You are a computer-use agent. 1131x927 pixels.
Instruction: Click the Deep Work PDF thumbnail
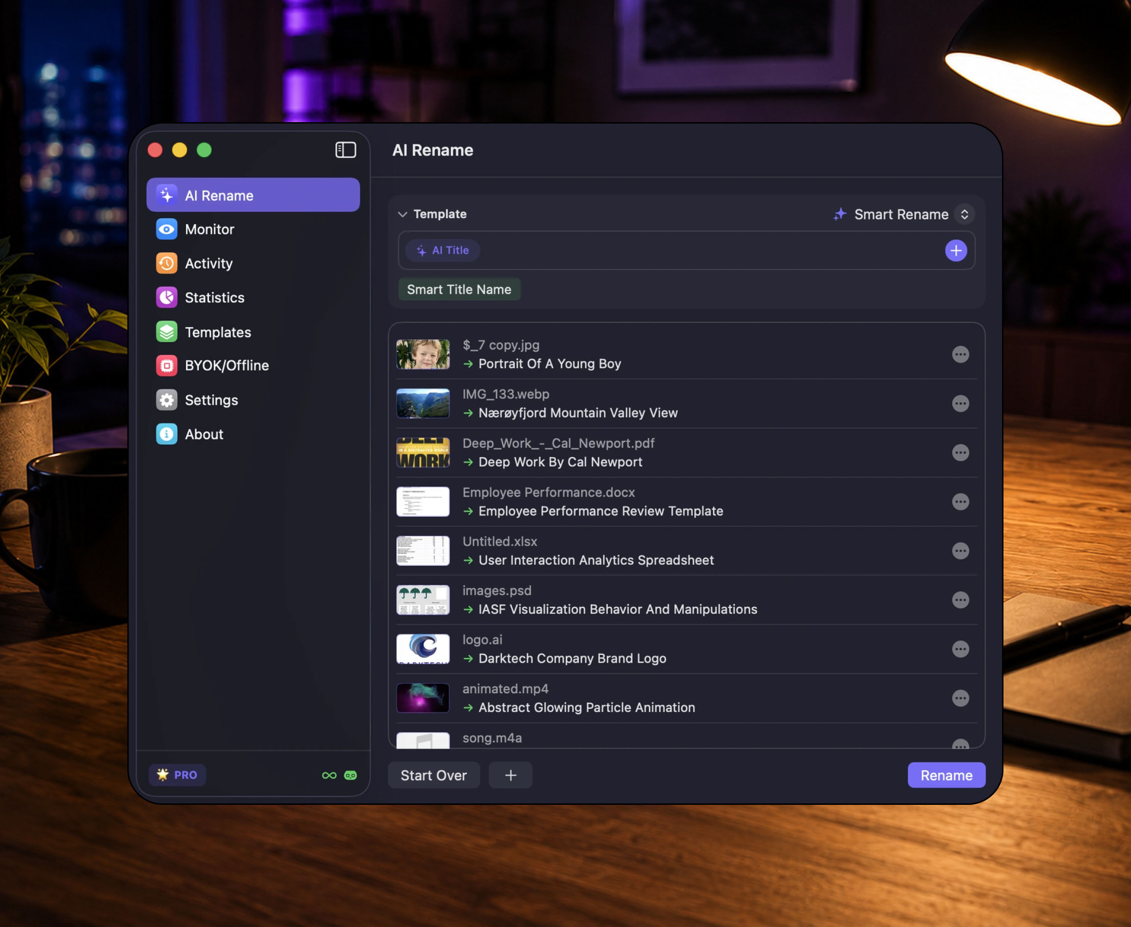(x=423, y=453)
